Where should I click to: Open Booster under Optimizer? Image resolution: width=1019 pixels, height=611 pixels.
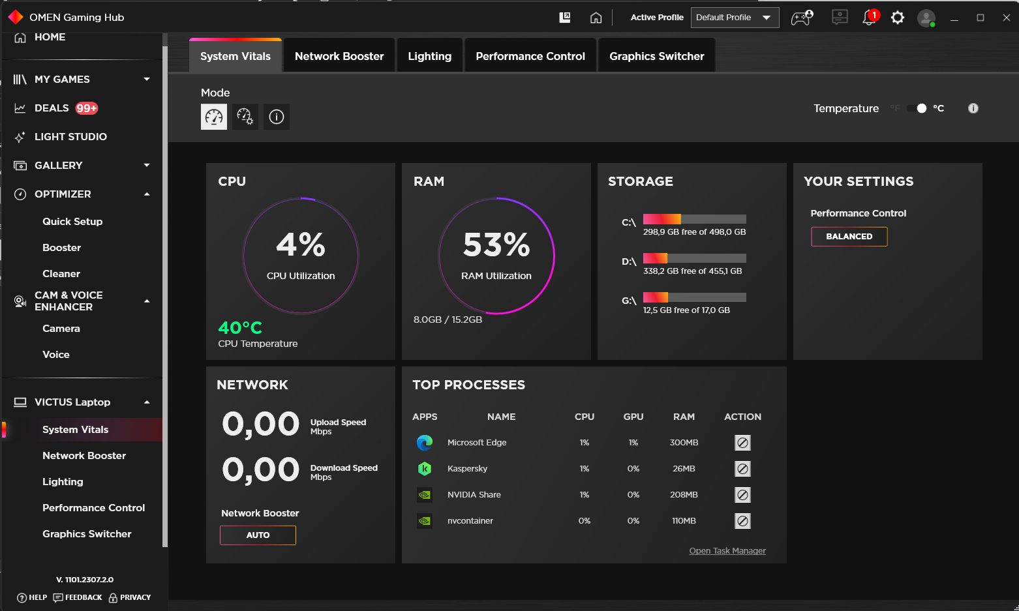point(62,248)
